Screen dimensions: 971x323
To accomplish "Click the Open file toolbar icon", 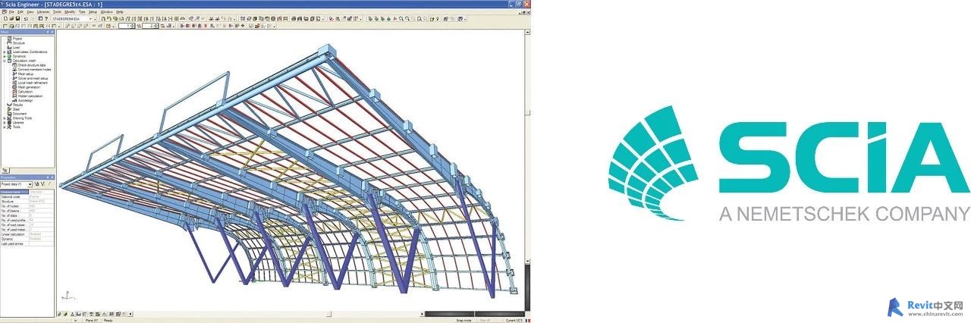I will (x=11, y=18).
